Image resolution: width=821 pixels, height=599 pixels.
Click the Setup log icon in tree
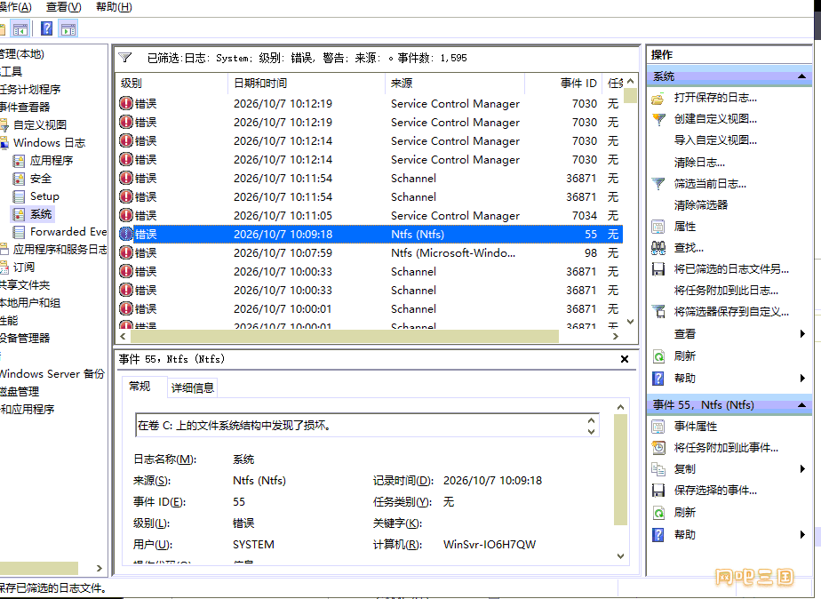[19, 196]
